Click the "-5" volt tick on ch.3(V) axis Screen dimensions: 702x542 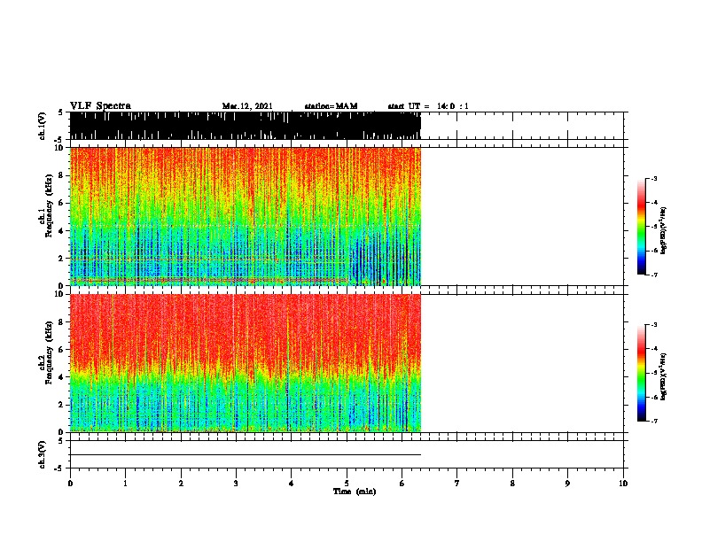click(x=59, y=468)
